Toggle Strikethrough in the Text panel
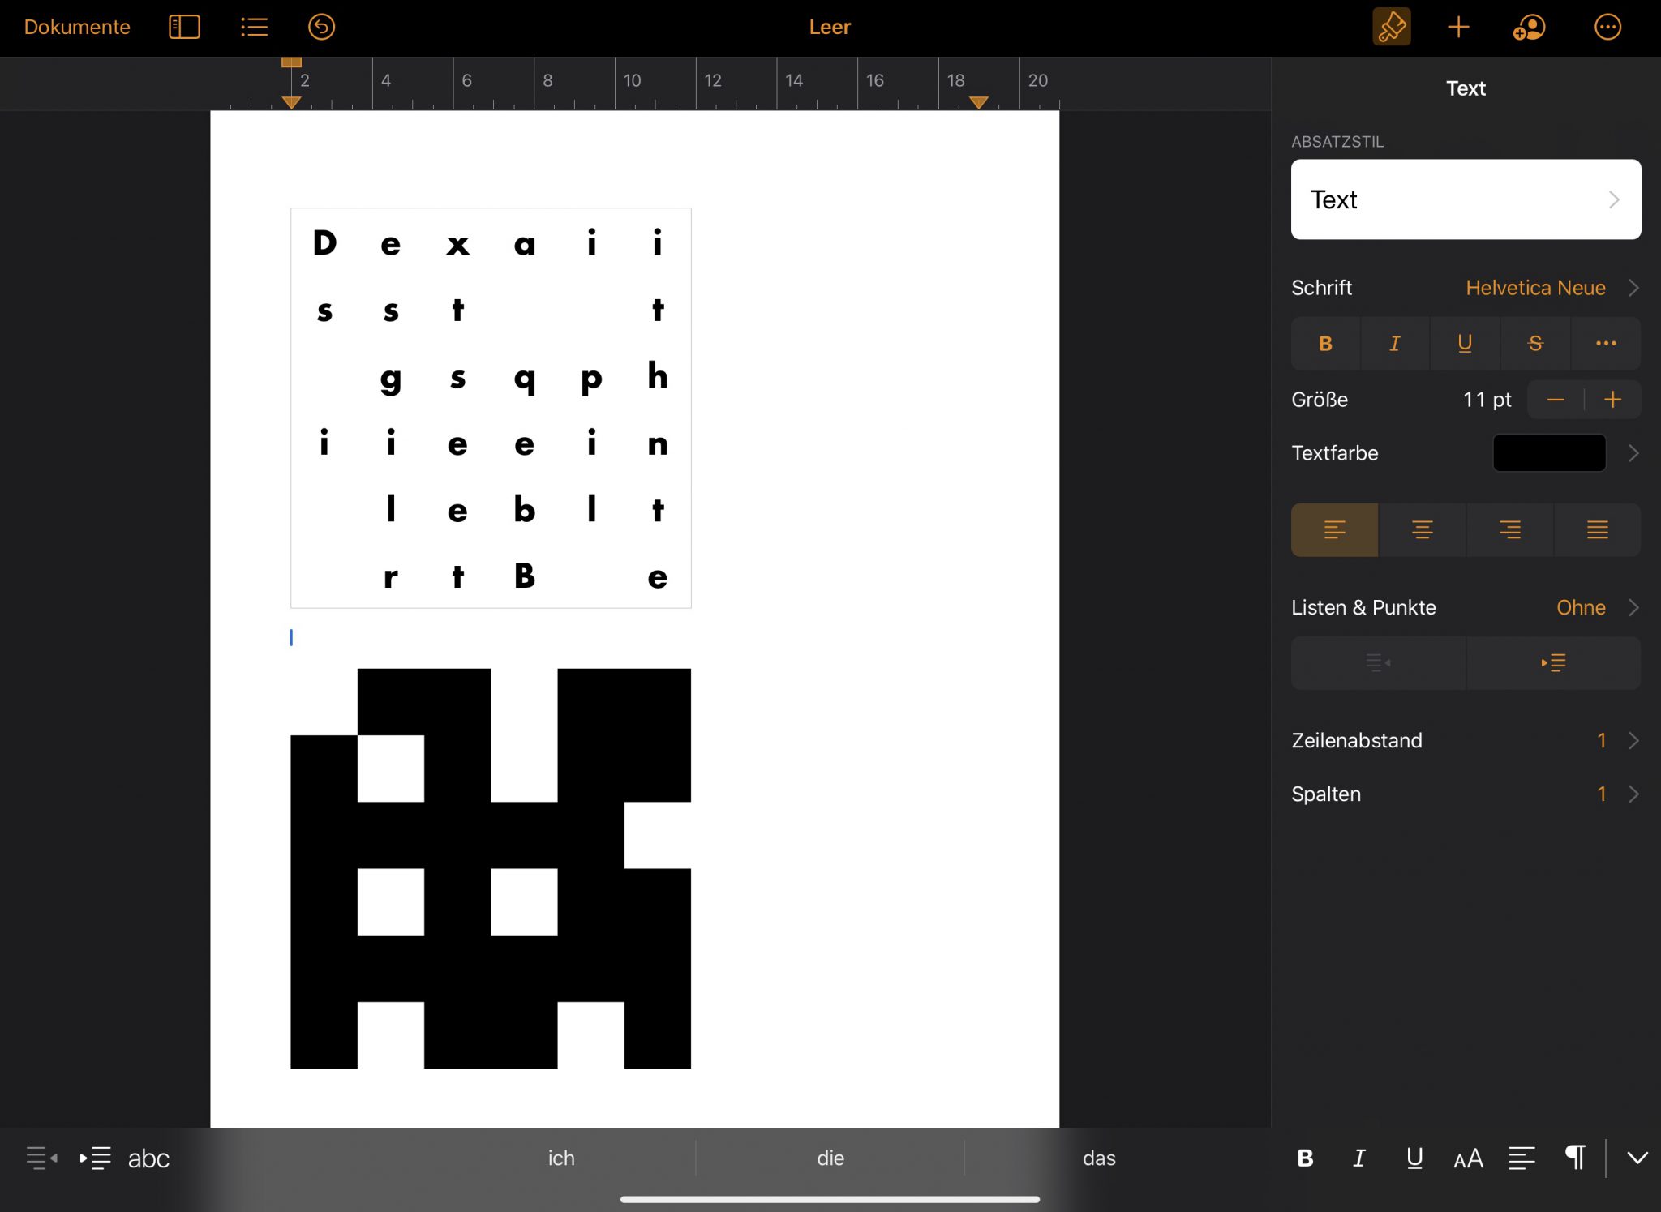1661x1212 pixels. (1534, 344)
